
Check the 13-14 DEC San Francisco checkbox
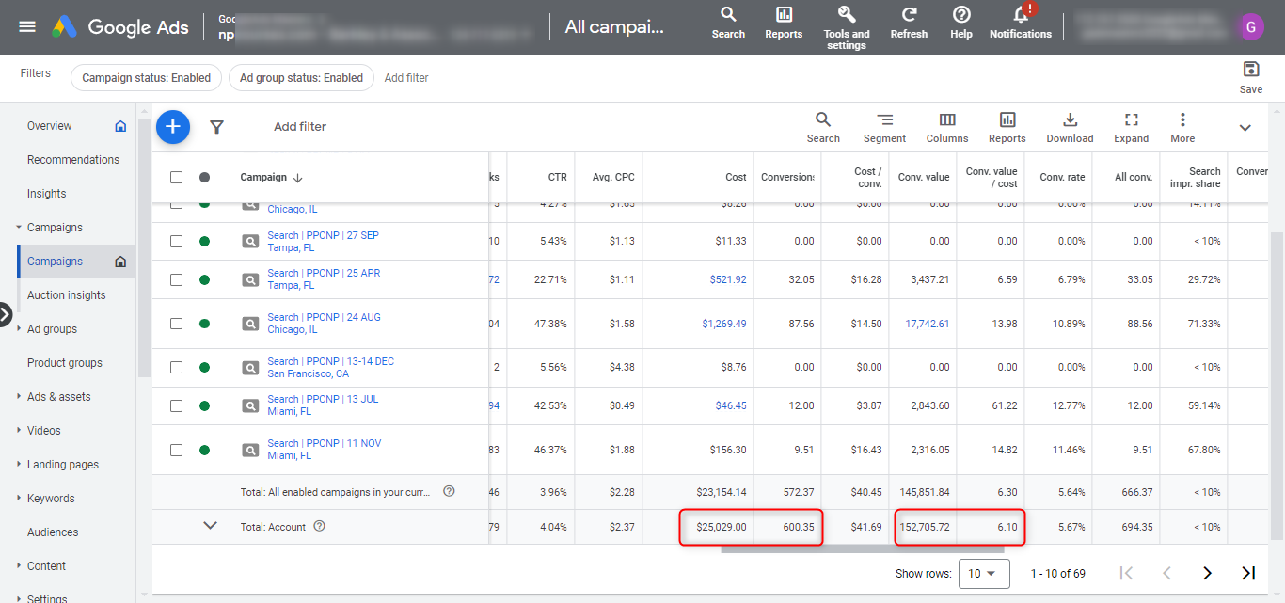tap(176, 367)
